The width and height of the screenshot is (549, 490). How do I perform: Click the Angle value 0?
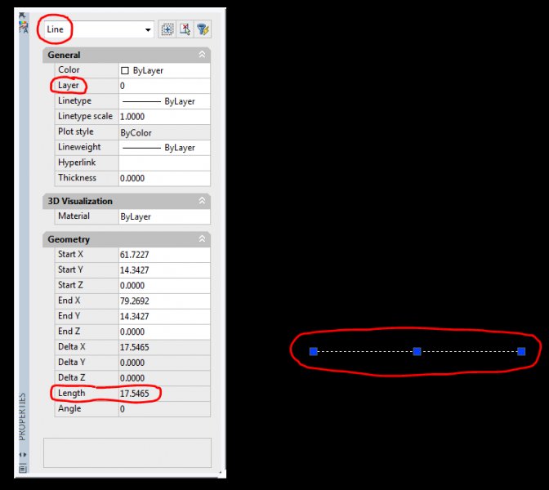click(x=164, y=409)
